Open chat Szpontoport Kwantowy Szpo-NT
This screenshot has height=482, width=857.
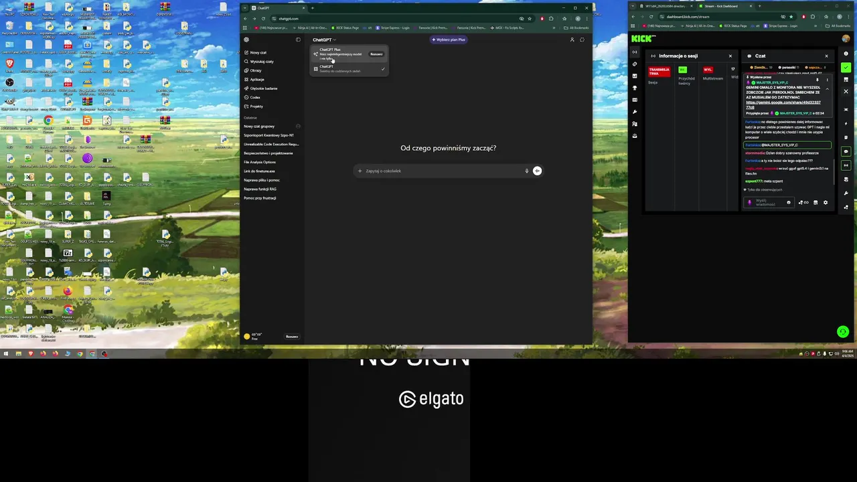(x=268, y=135)
